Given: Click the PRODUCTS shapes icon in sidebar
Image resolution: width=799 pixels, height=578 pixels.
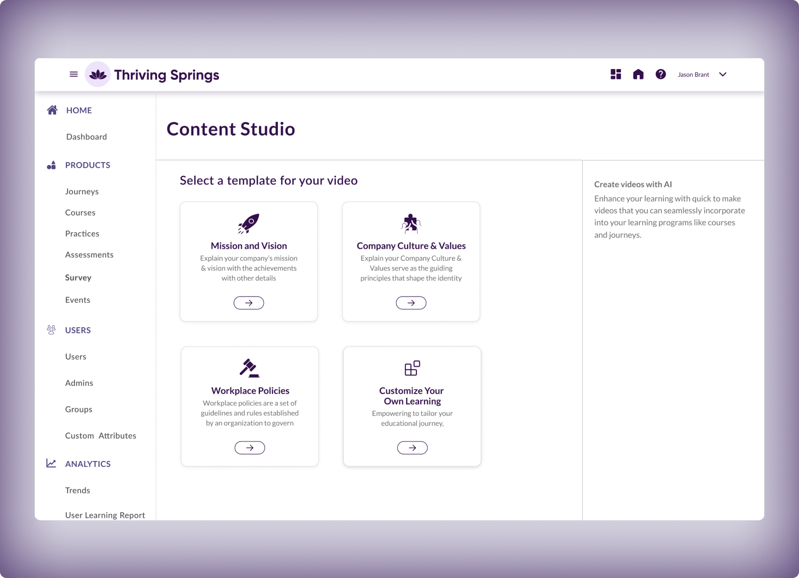Looking at the screenshot, I should 51,165.
